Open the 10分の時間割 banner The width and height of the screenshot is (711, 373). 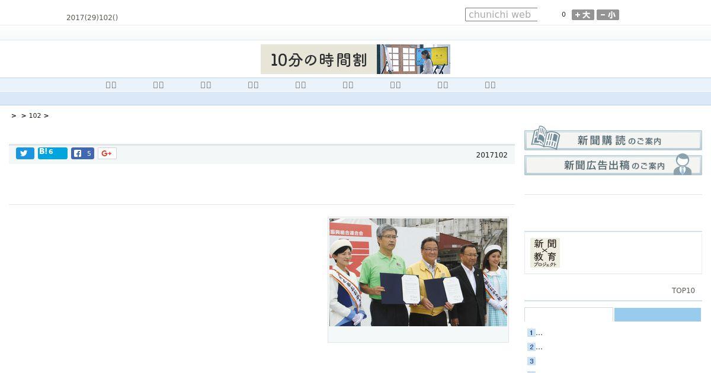(355, 59)
